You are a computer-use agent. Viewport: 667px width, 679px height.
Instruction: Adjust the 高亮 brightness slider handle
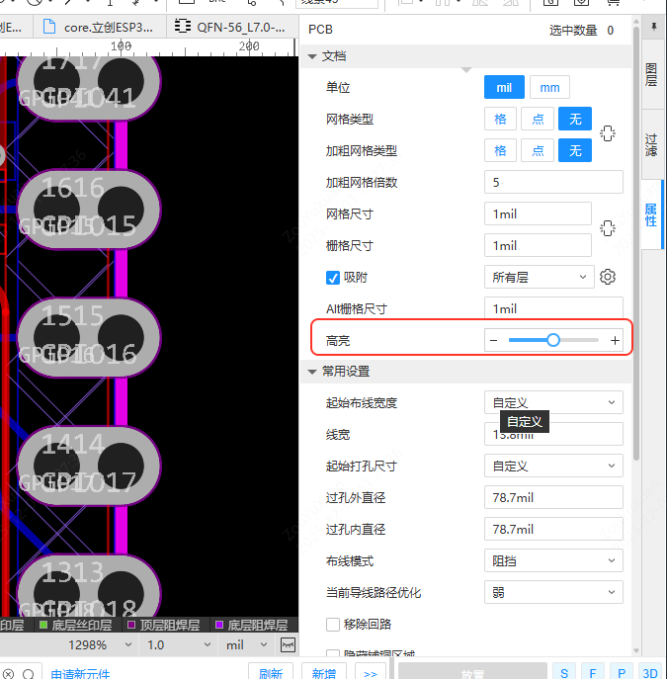point(553,340)
